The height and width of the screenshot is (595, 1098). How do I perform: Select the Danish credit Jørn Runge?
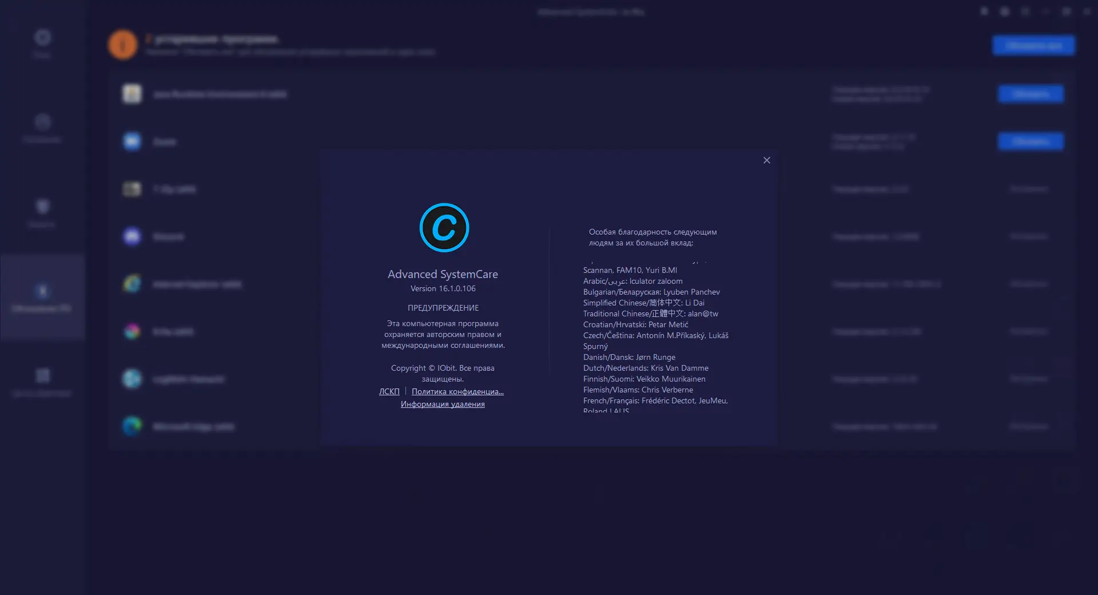coord(629,357)
